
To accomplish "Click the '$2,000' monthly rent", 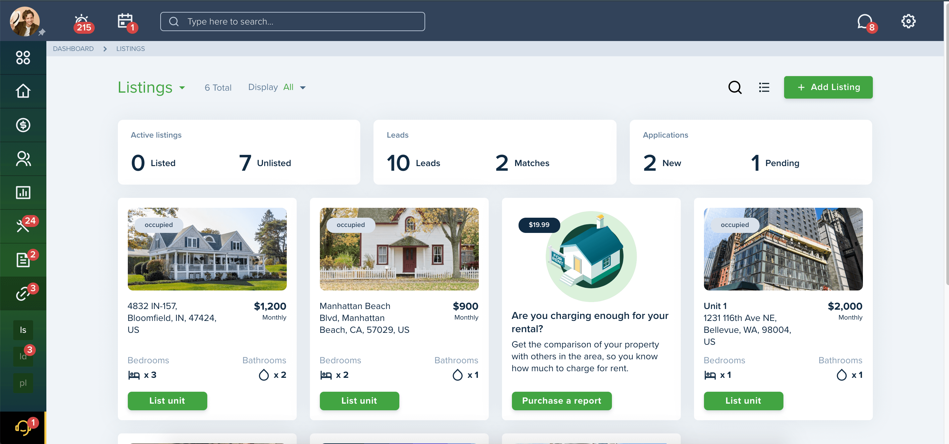I will [845, 306].
